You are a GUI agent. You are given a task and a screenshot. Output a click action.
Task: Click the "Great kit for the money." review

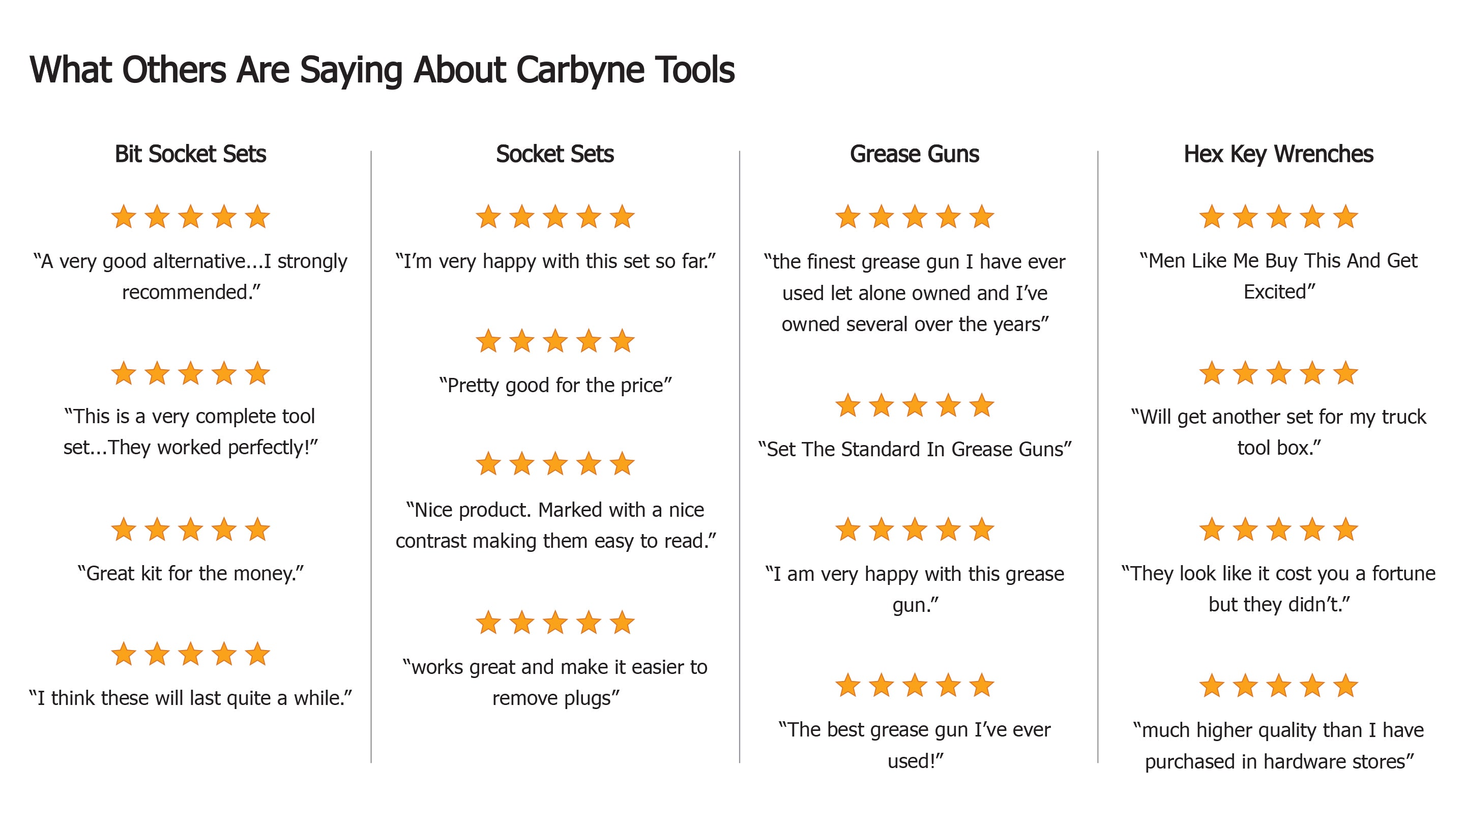tap(191, 573)
